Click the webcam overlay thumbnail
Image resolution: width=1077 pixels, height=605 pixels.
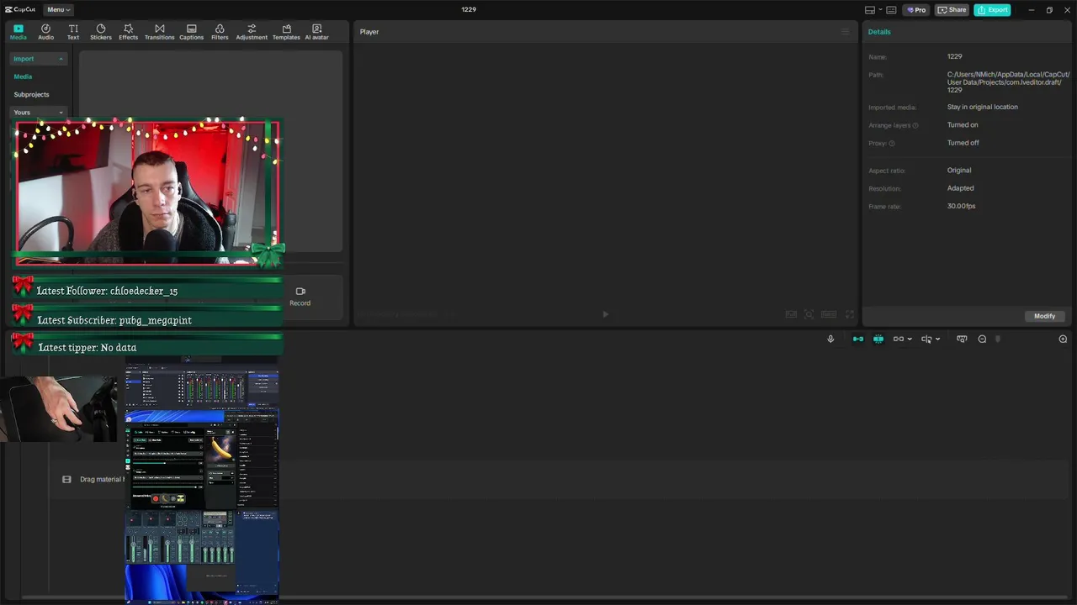[146, 192]
